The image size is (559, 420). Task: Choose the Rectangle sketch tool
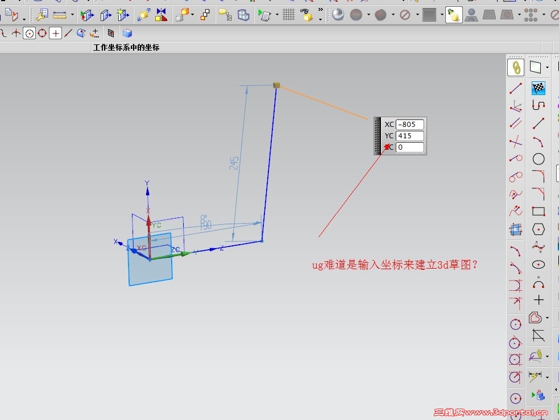click(x=539, y=211)
